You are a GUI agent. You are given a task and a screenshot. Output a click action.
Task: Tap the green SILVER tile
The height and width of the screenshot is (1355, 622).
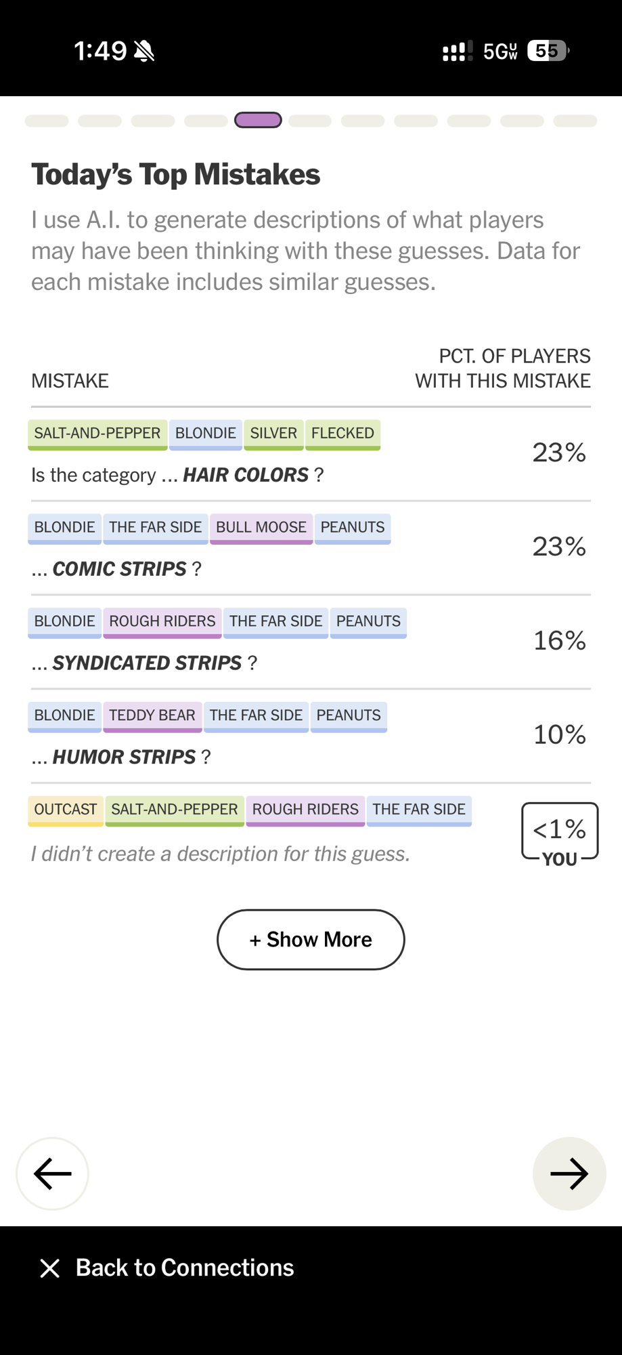click(273, 434)
